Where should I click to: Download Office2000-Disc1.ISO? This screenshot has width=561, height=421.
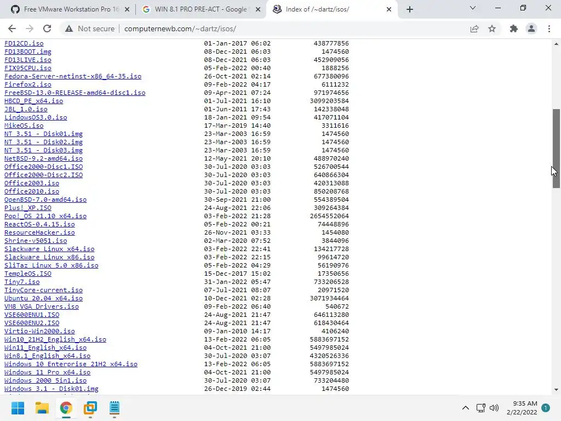[44, 167]
